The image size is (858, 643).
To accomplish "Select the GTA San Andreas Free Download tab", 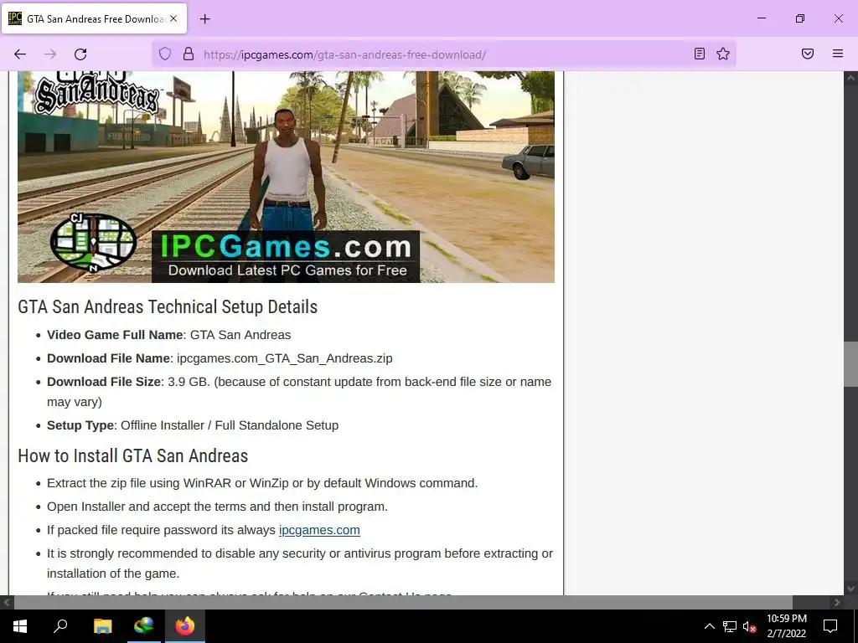I will (x=94, y=18).
